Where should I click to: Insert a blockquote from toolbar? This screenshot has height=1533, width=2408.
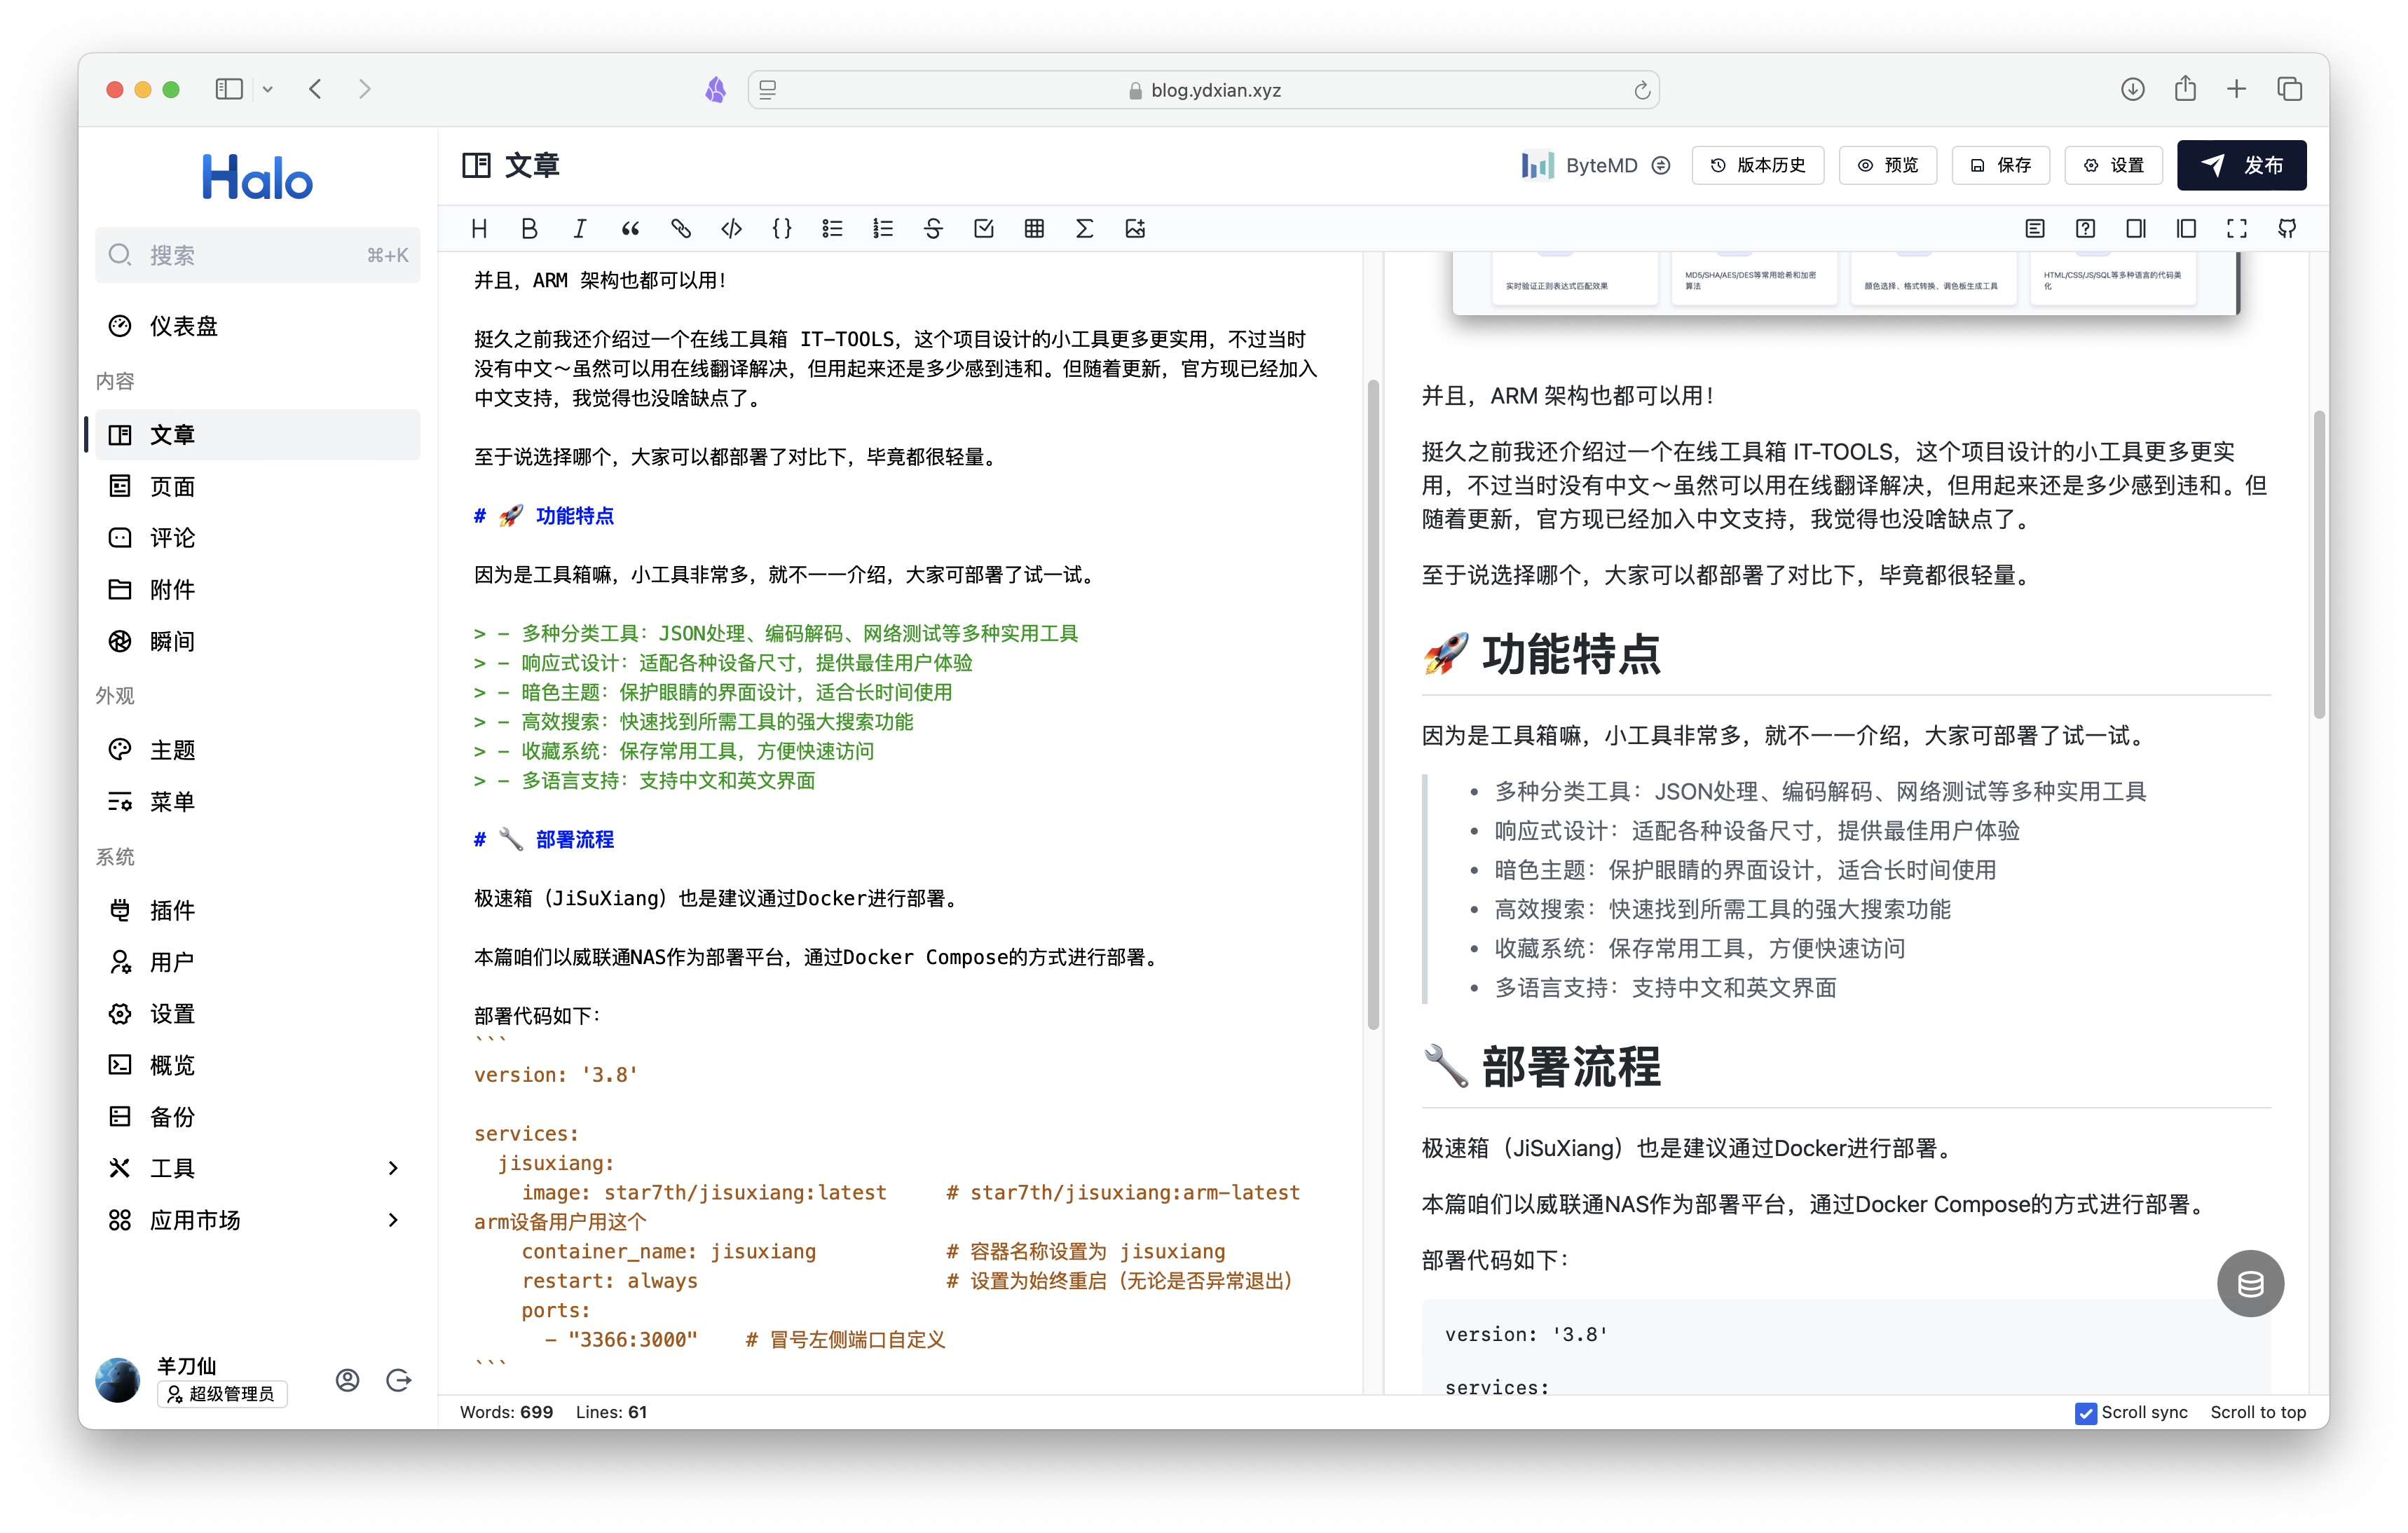(630, 229)
